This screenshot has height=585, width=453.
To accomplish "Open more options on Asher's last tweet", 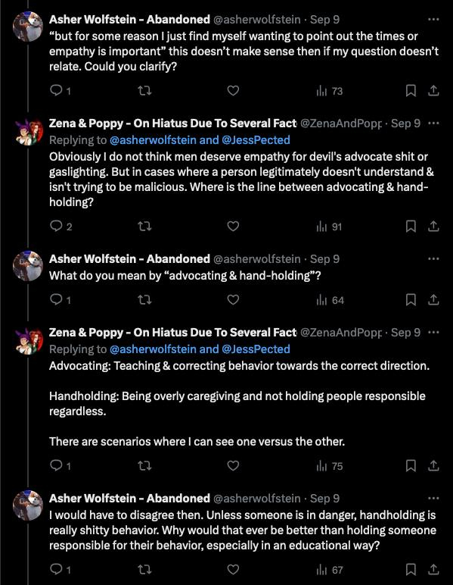I will pos(433,499).
